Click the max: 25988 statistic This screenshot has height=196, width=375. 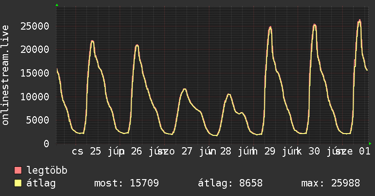point(330,183)
